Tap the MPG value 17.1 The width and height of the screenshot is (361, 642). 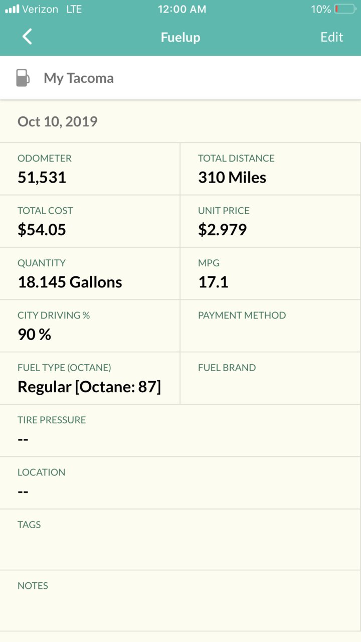tap(214, 282)
